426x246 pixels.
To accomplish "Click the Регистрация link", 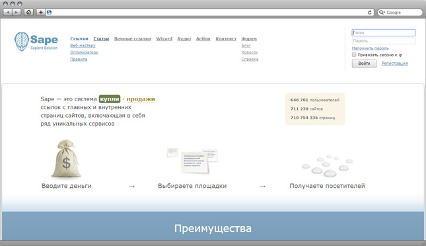I will (x=395, y=63).
